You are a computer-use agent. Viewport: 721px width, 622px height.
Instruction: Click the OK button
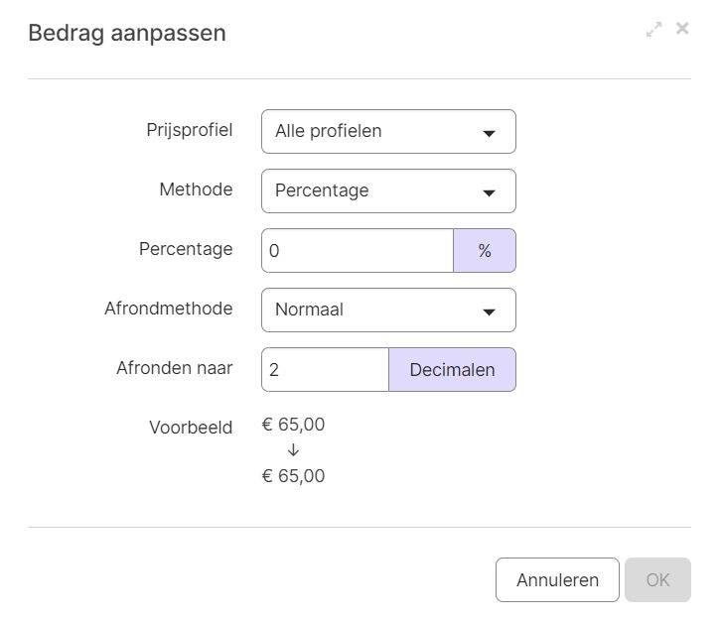pyautogui.click(x=657, y=579)
